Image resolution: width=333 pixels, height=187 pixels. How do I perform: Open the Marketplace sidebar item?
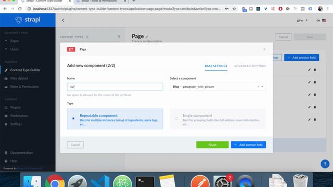[19, 115]
